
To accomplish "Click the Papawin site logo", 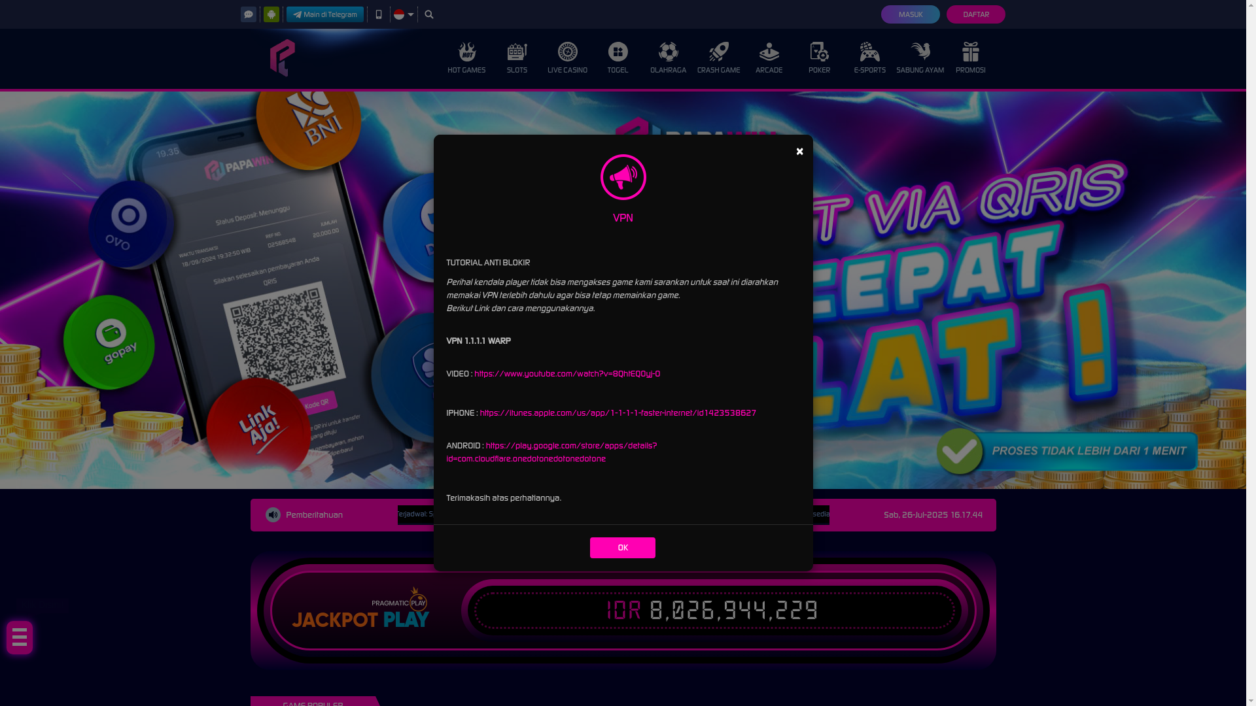I will [283, 58].
